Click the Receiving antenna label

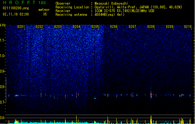click(71, 15)
